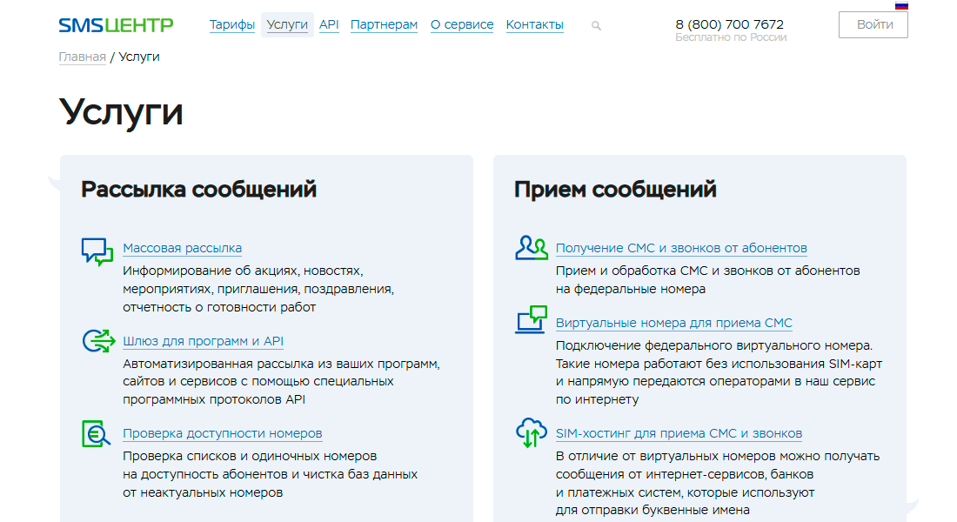The image size is (957, 522).
Task: Click the subscribers SMS reception icon
Action: pos(532,248)
